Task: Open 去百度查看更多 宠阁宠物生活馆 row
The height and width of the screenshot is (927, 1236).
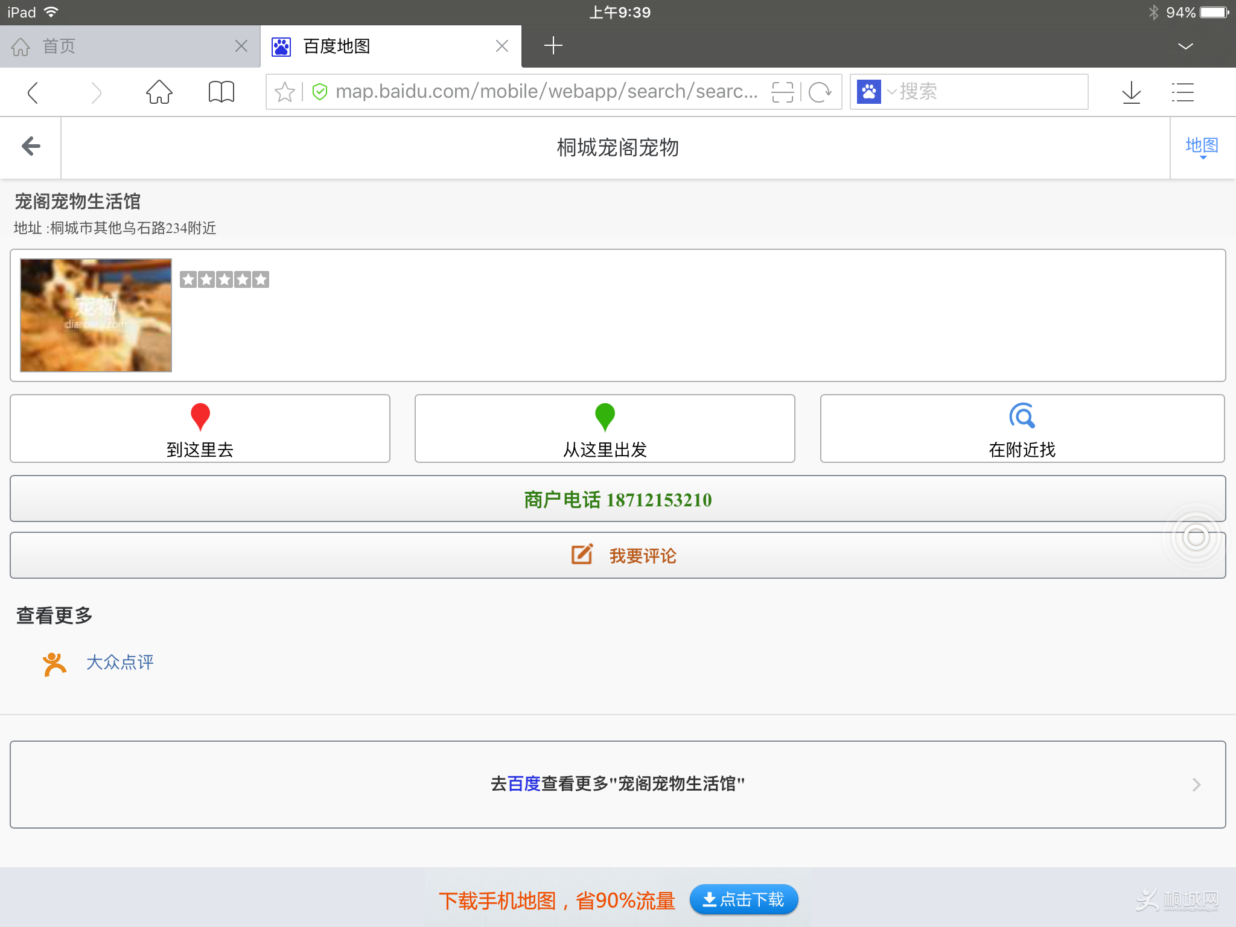Action: [x=618, y=784]
